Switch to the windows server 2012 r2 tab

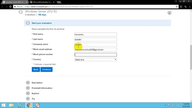(14, 2)
